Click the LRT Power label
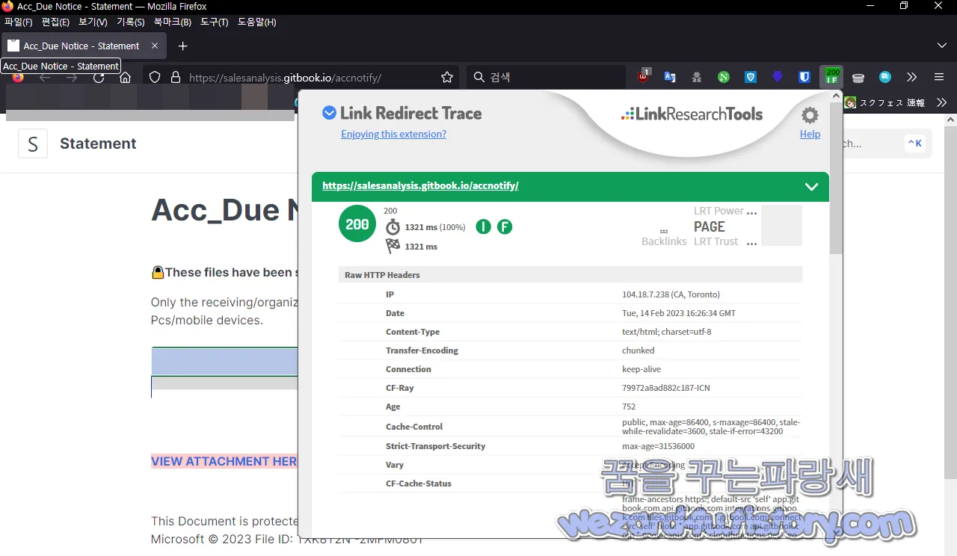The image size is (957, 556). (x=718, y=211)
